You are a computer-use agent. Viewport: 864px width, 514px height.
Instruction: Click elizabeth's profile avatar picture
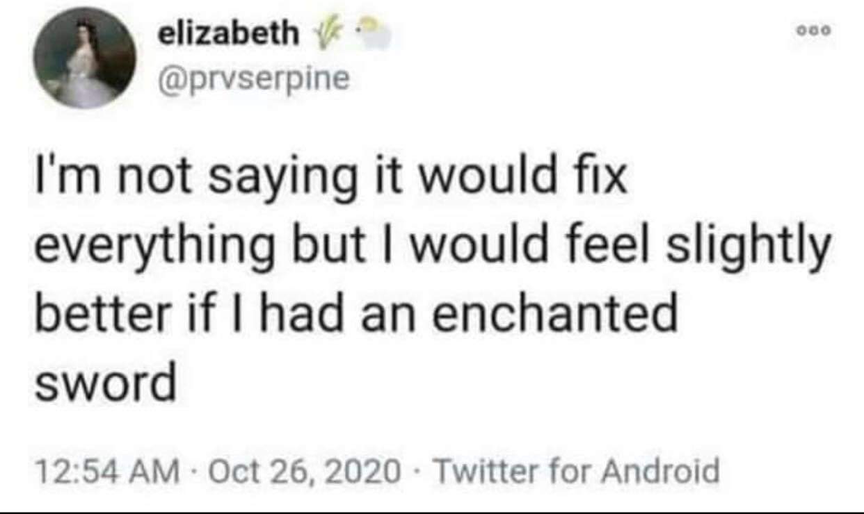click(83, 59)
